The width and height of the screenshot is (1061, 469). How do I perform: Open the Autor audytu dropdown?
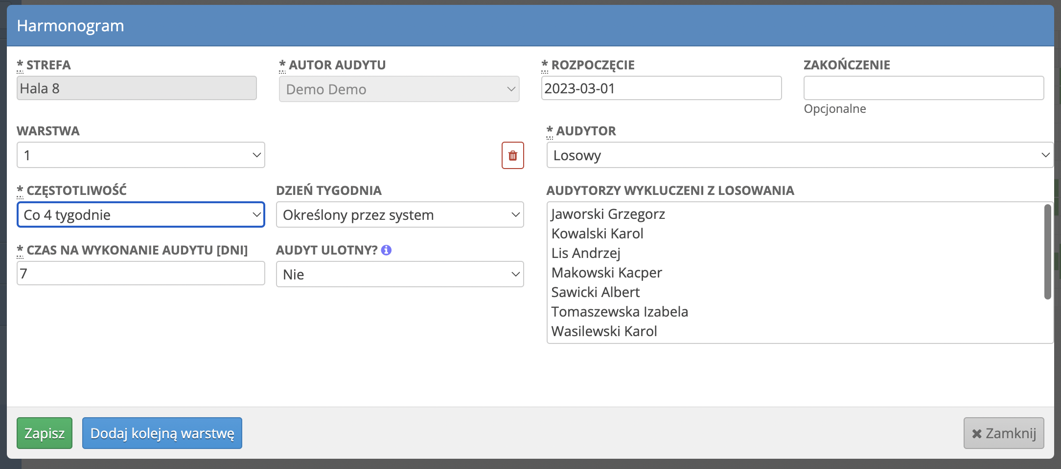tap(399, 89)
